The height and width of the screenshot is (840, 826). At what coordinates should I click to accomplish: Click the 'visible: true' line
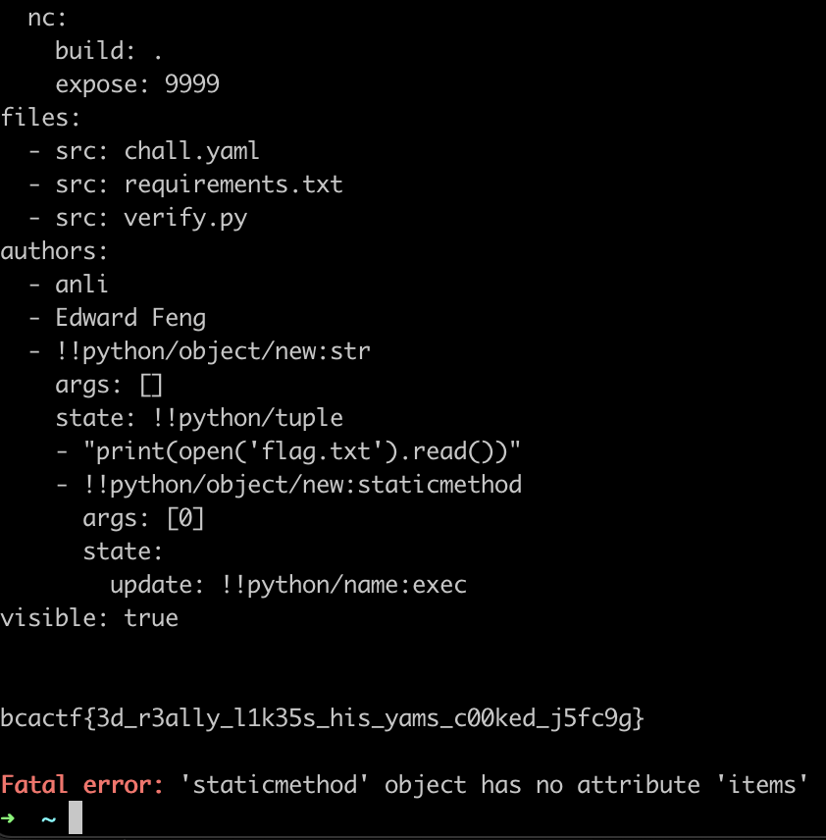coord(89,617)
